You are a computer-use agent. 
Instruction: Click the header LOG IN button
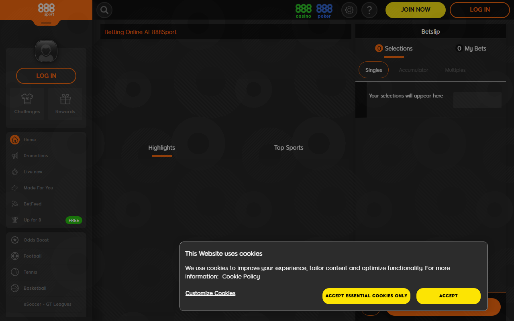[480, 10]
